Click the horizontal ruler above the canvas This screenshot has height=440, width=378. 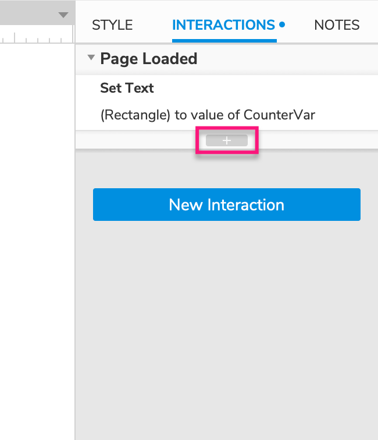[35, 38]
